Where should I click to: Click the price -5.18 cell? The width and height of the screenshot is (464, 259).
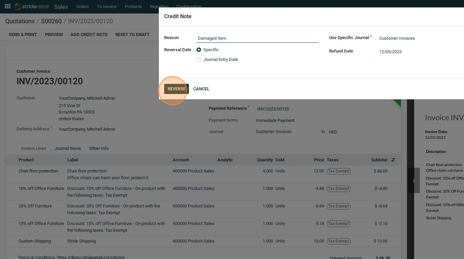(x=319, y=223)
